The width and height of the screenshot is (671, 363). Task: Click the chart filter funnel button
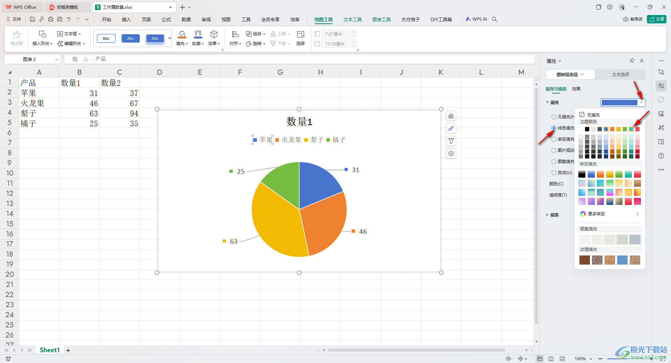pos(451,141)
